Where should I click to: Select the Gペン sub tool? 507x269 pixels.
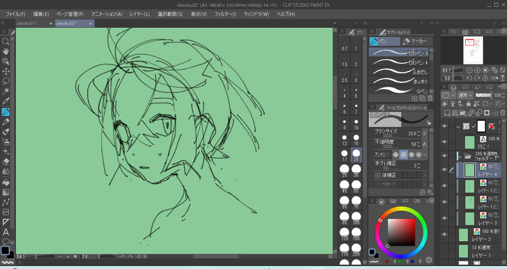click(399, 91)
